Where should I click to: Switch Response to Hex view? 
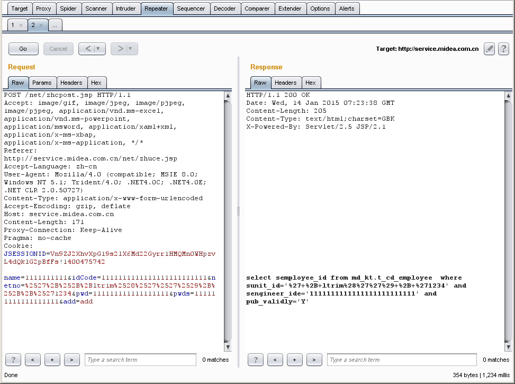pos(311,83)
